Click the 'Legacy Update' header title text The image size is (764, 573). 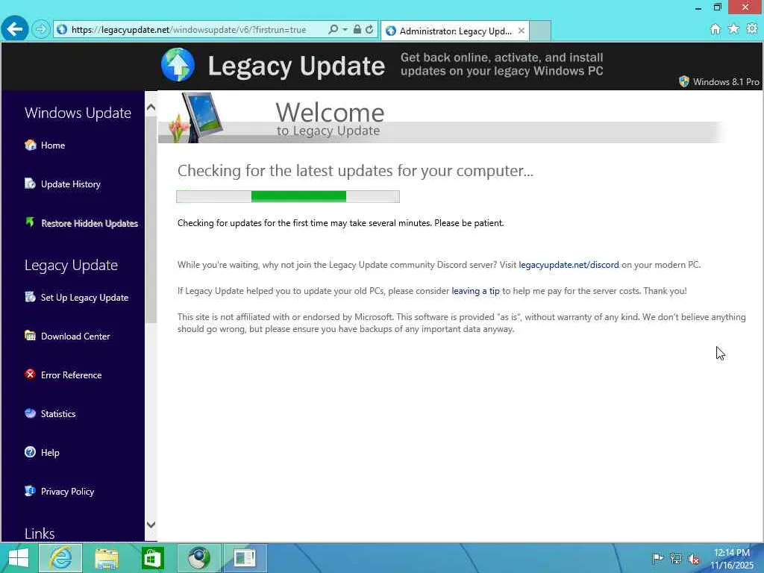pos(296,66)
